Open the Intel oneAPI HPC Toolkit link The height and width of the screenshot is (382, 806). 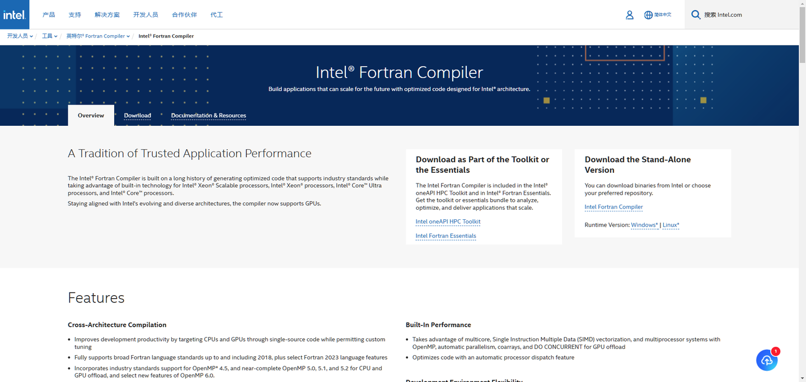tap(448, 221)
